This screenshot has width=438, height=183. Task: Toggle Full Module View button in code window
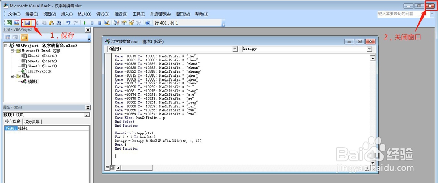coord(113,168)
